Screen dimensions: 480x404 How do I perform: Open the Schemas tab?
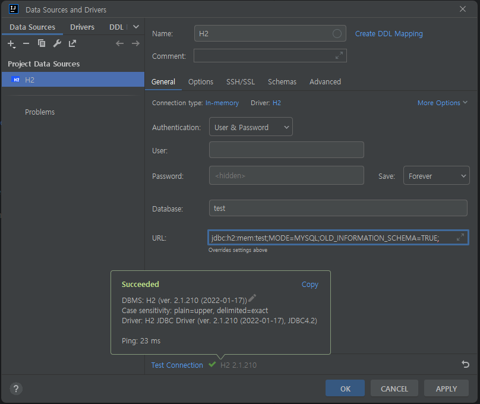282,82
